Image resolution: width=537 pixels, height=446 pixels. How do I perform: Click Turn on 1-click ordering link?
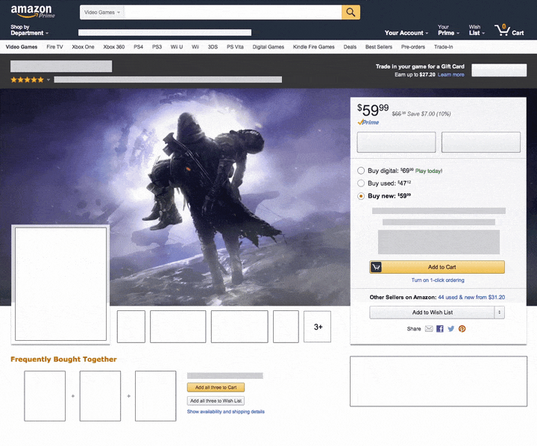tap(438, 280)
